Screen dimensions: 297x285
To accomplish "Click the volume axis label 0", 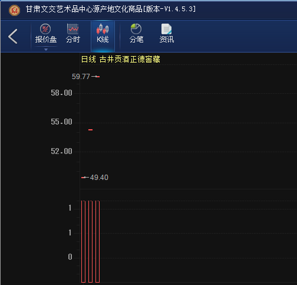I will [x=70, y=257].
